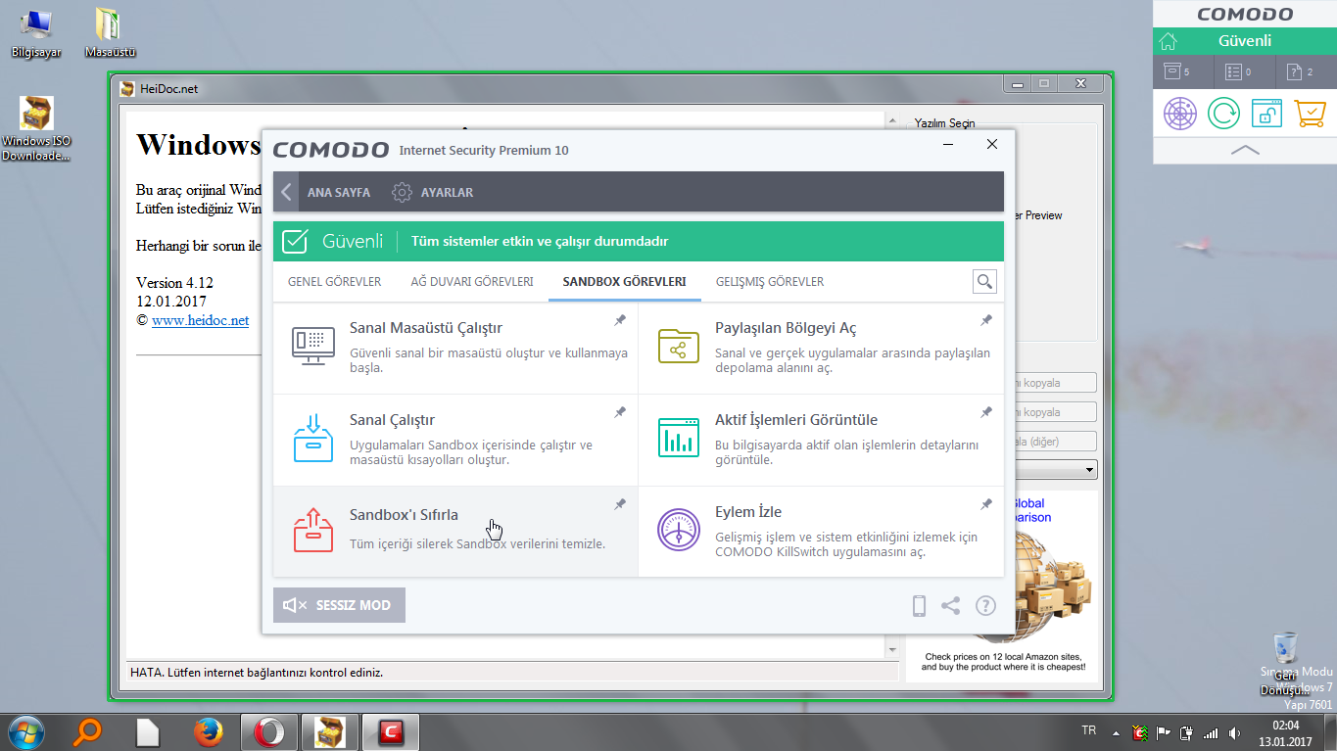1337x751 pixels.
Task: Pin the Sandbox'ı Sıfırla task
Action: click(620, 504)
